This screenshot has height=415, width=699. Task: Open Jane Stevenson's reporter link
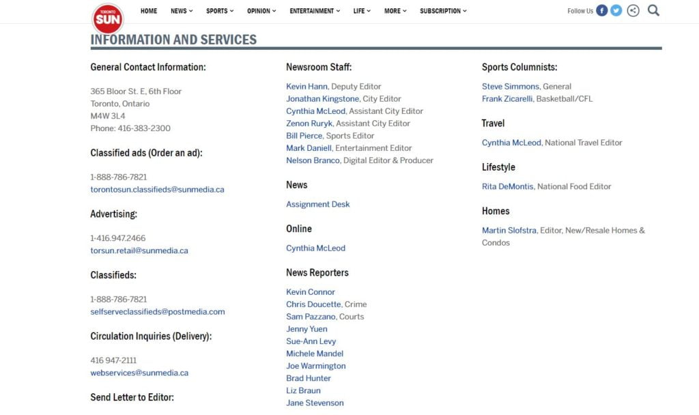tap(315, 403)
